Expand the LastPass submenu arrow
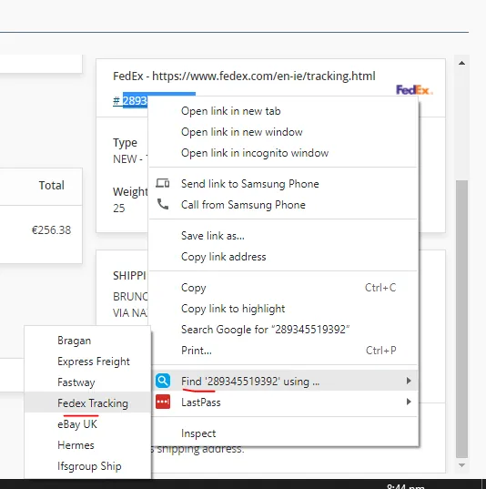The width and height of the screenshot is (486, 489). tap(409, 402)
